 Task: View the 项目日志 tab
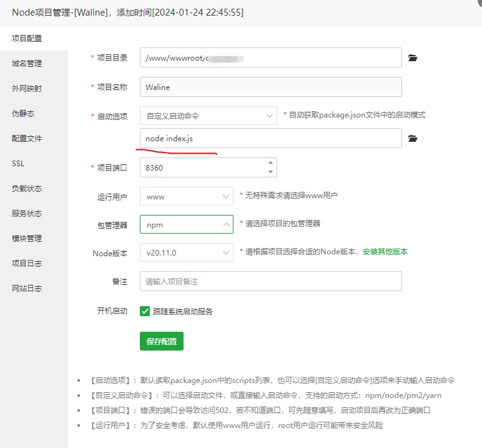pos(27,264)
